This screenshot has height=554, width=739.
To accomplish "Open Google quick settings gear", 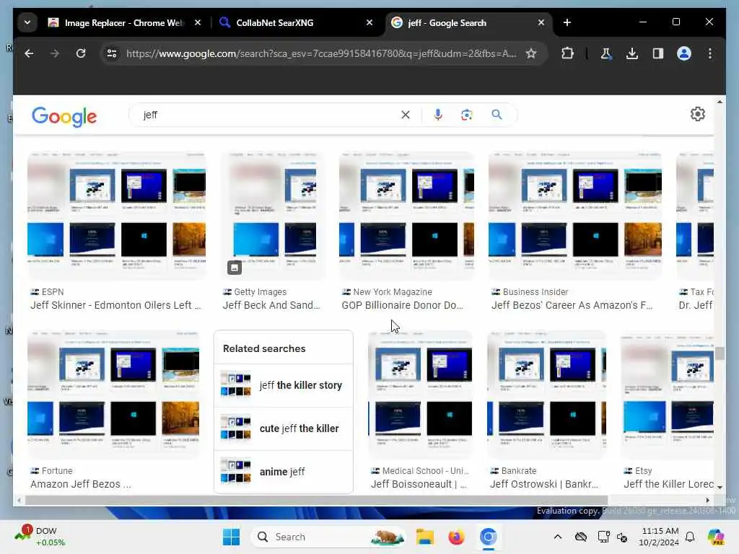I will (698, 114).
